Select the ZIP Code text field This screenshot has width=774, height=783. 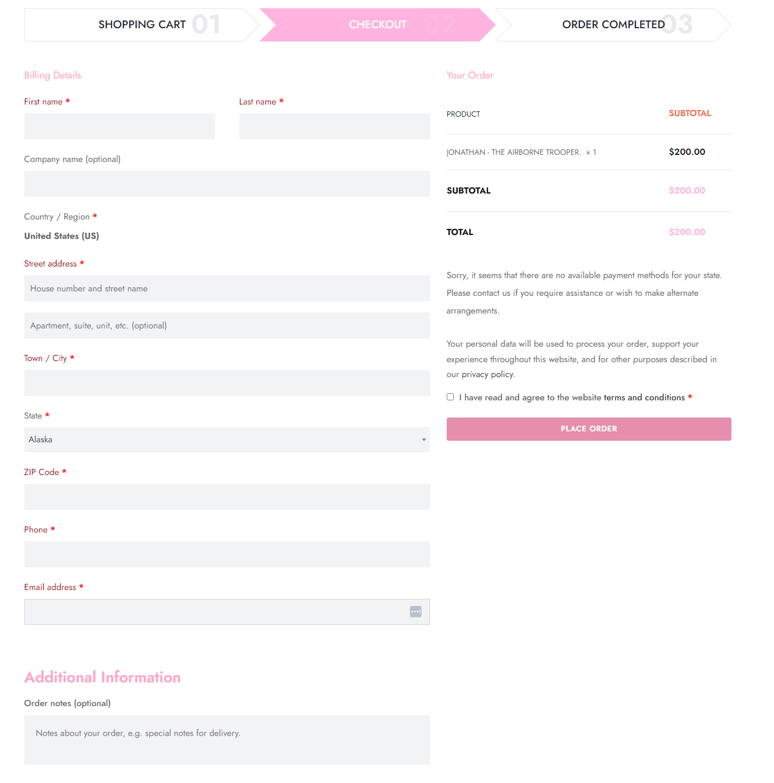point(227,497)
